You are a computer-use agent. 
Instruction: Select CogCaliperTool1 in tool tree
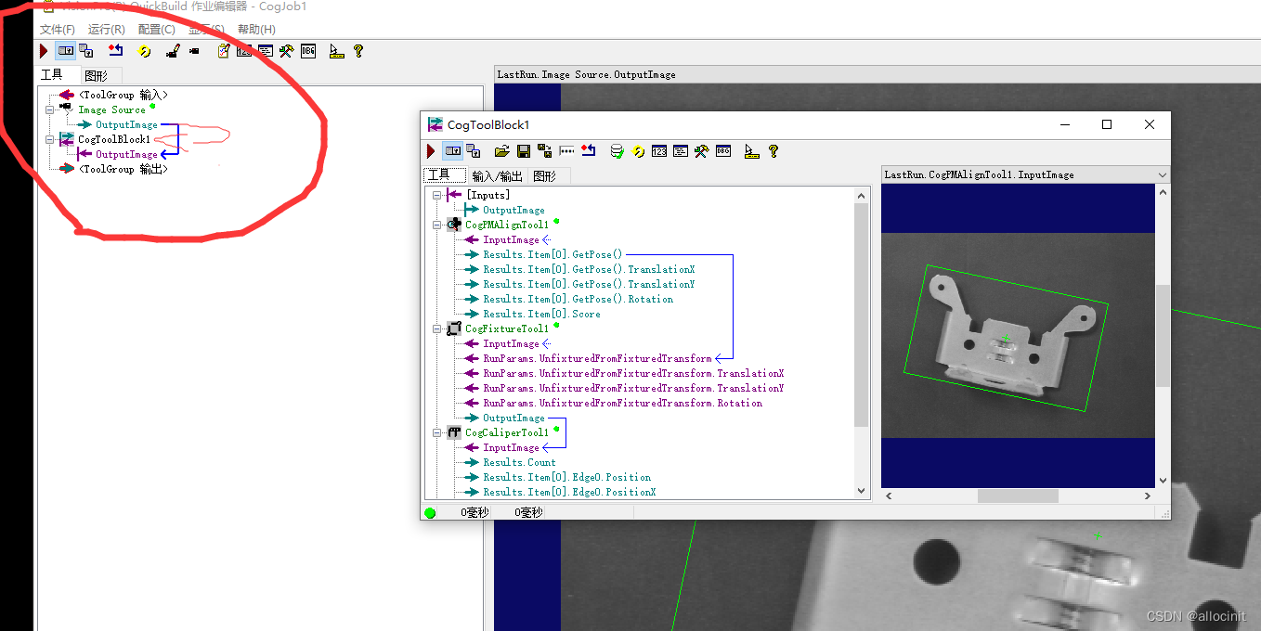click(507, 432)
